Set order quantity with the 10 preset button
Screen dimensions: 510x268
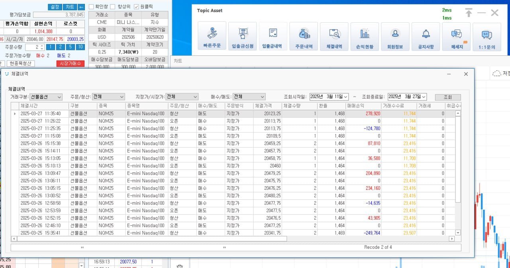[80, 47]
